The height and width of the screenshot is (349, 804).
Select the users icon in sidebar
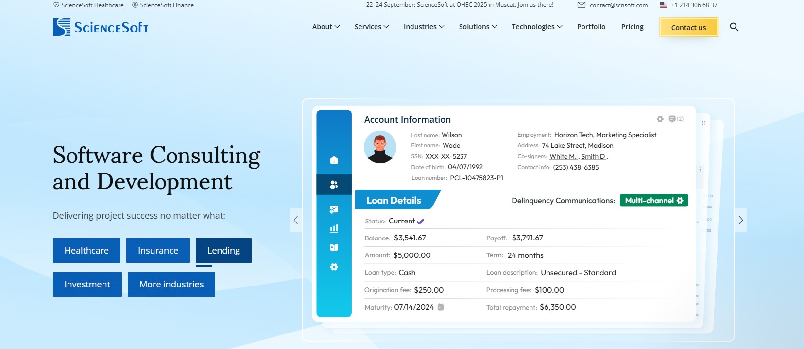(x=334, y=185)
